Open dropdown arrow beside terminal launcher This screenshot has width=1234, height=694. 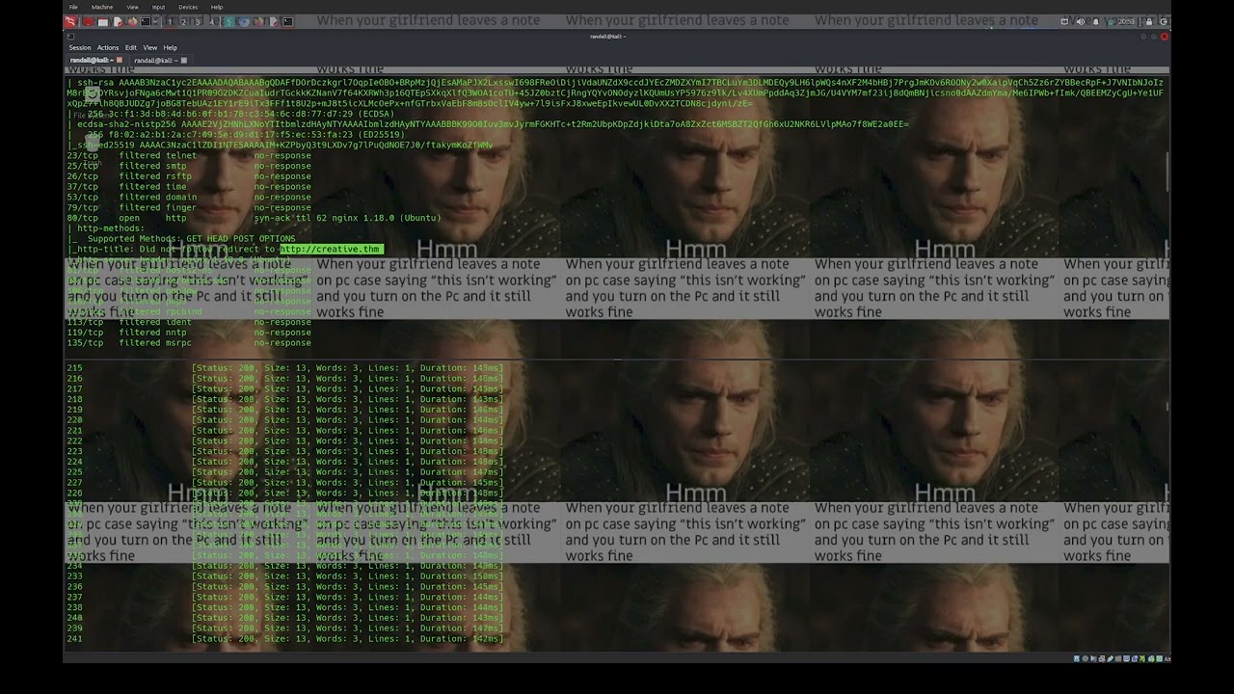tap(155, 22)
